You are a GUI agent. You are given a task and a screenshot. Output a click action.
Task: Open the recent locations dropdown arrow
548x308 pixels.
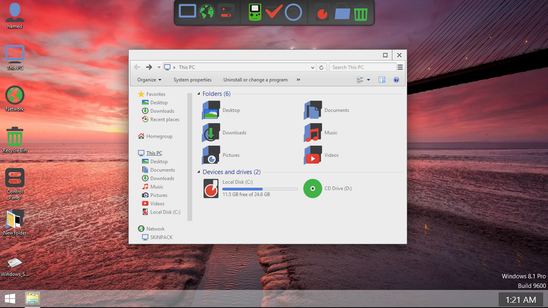point(159,68)
